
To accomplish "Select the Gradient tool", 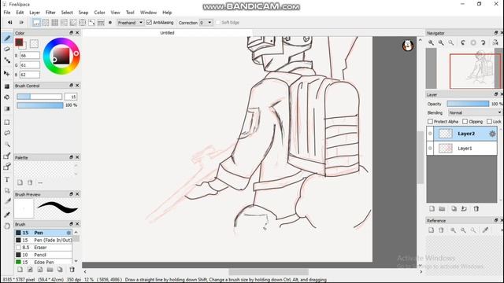I will tap(7, 108).
